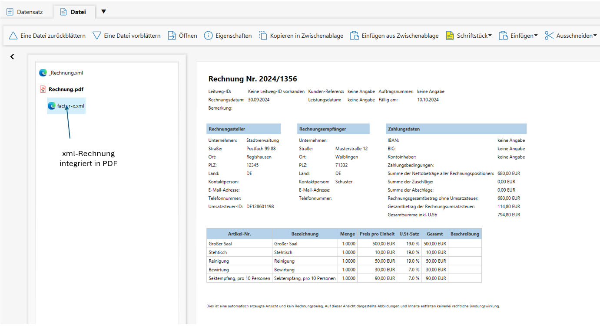
Task: Click the Kopieren in Zwischenablage label
Action: point(307,36)
